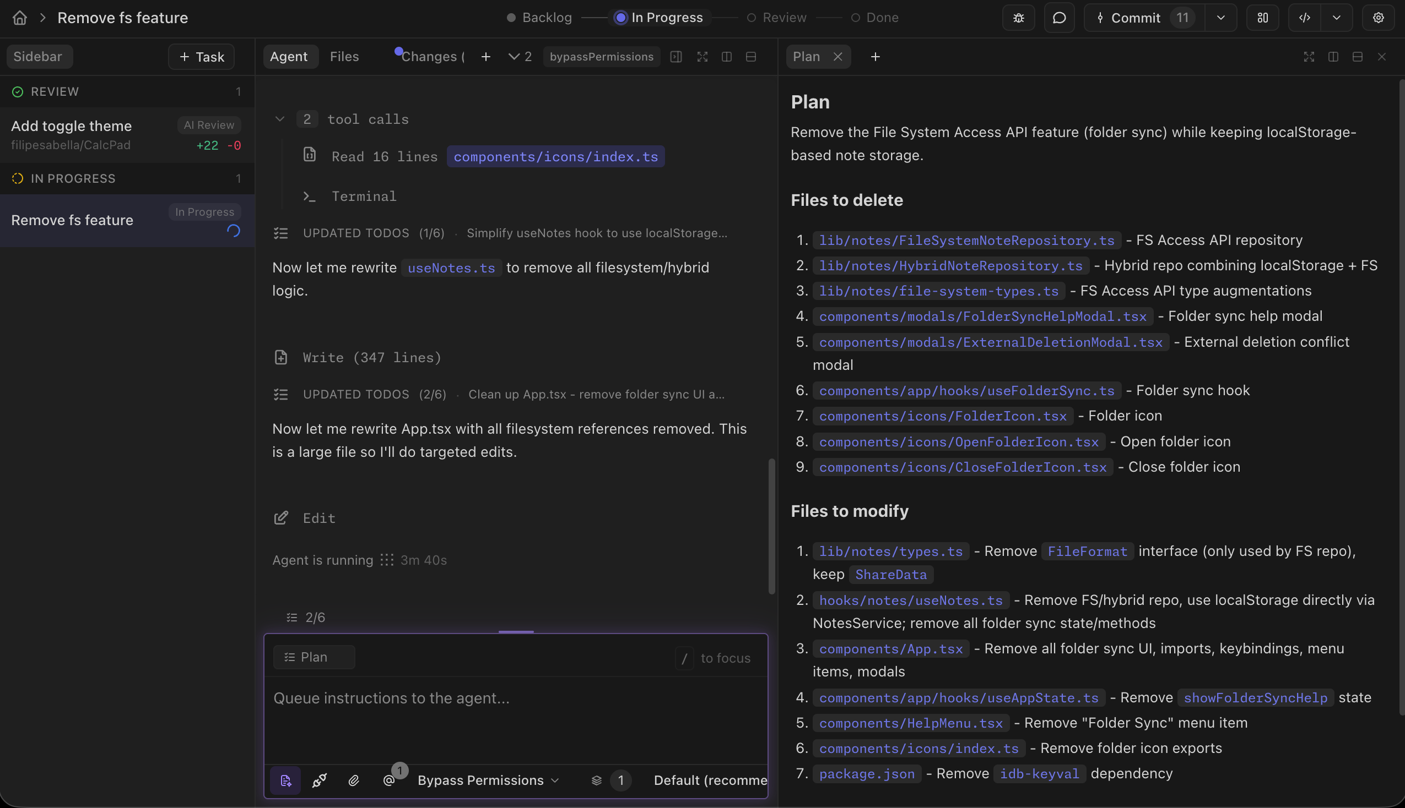The image size is (1405, 808).
Task: Grab the composer resize handle bar
Action: pos(516,631)
